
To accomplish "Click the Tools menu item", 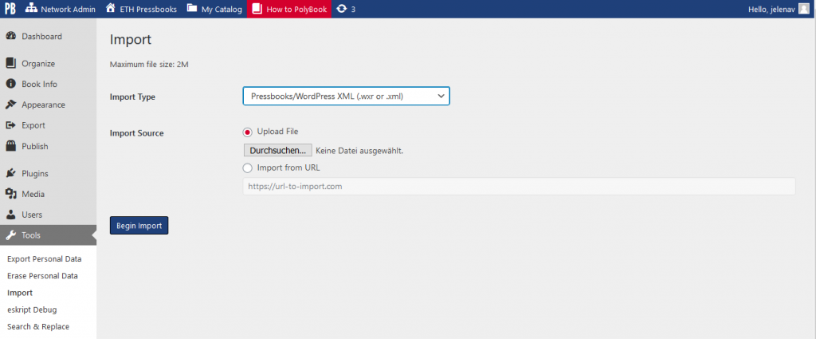I will tap(48, 235).
